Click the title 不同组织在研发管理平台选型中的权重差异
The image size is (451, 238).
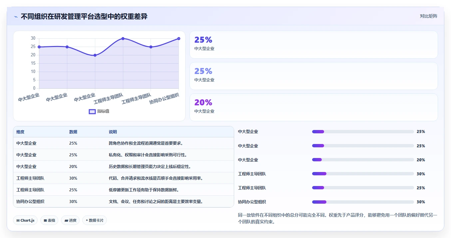pos(84,16)
